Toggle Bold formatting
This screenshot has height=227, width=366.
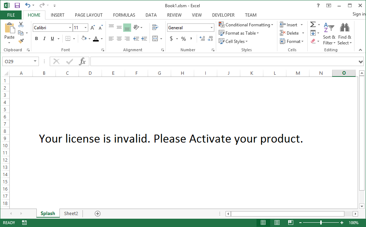(x=36, y=39)
